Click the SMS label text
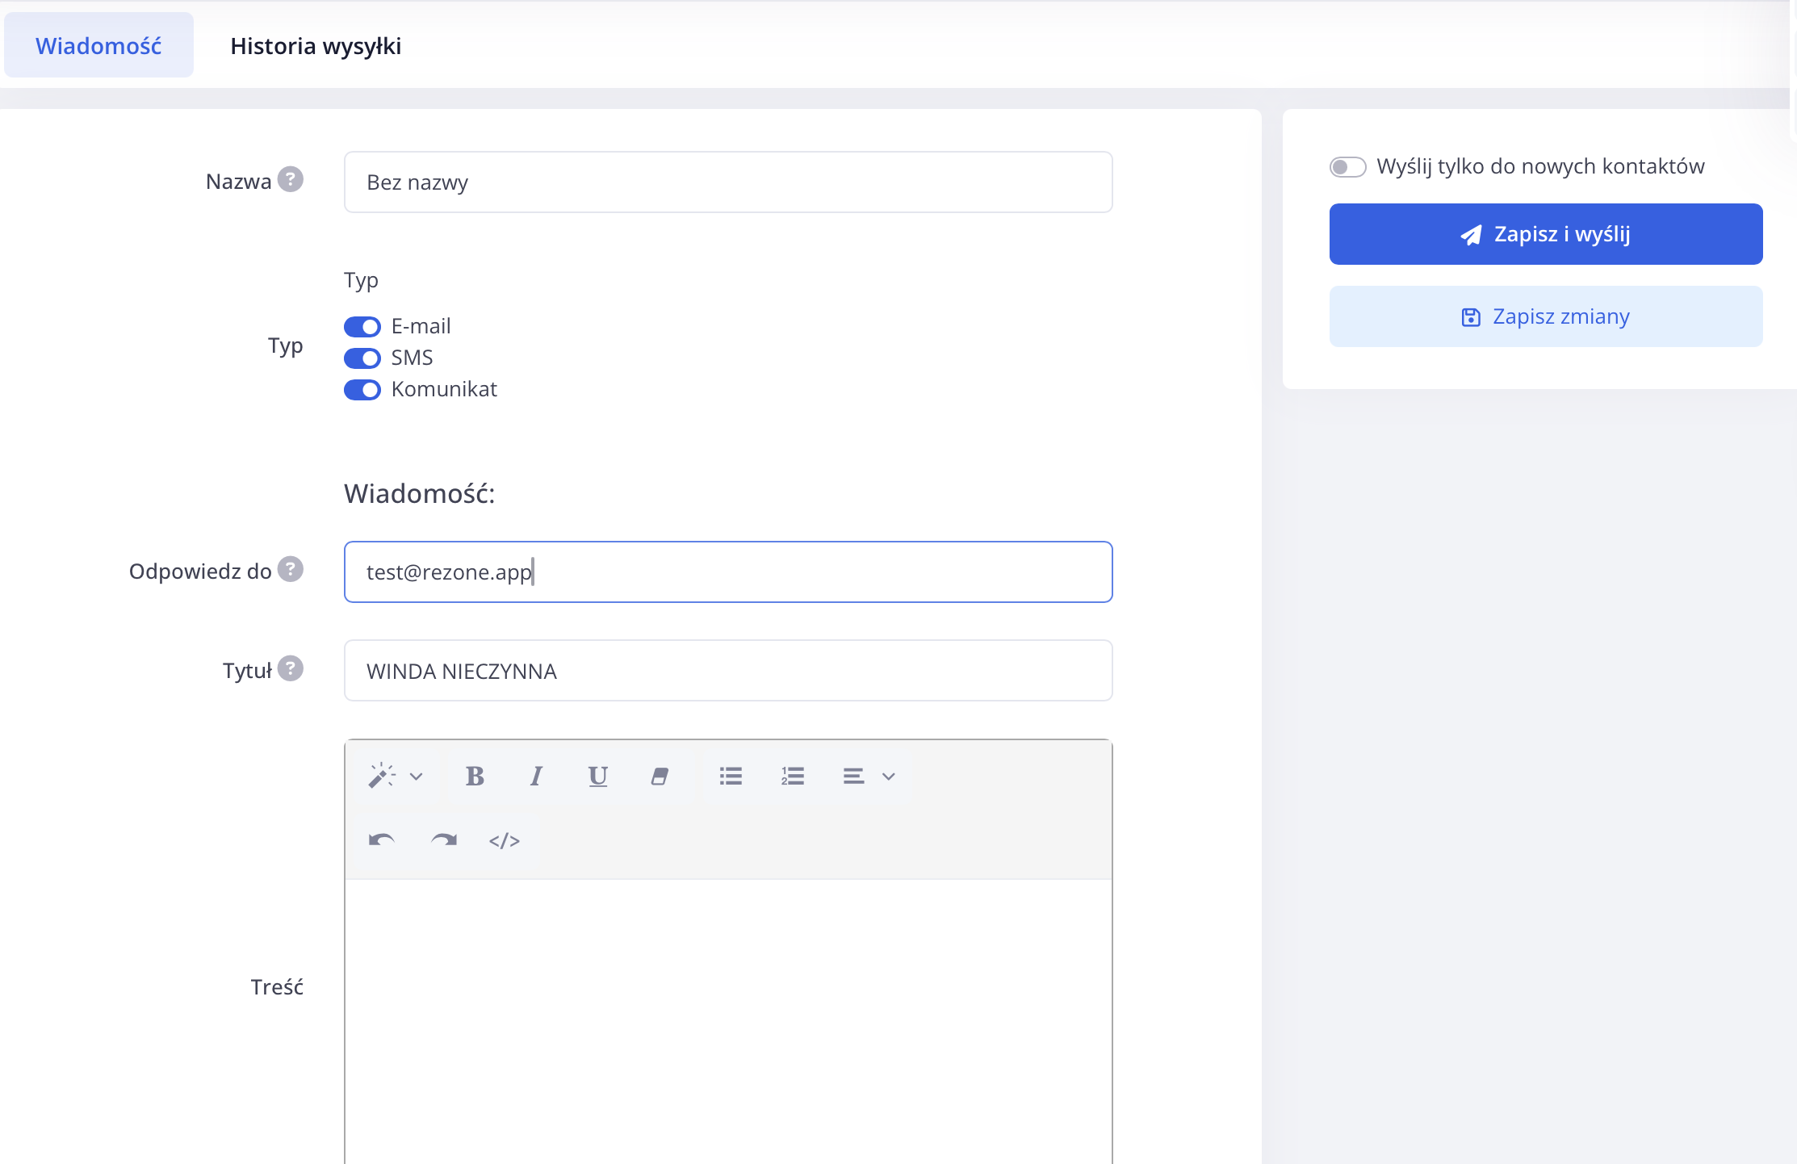 412,358
